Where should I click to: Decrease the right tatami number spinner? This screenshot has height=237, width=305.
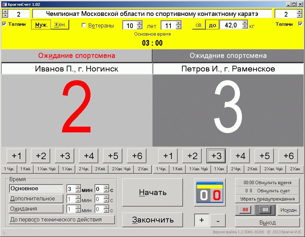[300, 16]
